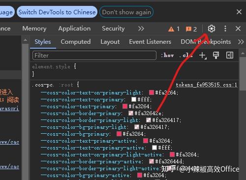Dismiss the language notification bar
The width and height of the screenshot is (246, 180).
point(239,12)
